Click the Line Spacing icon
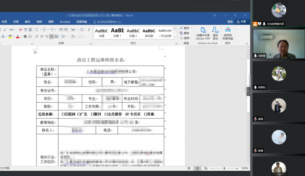Screen dimensions: 305x176 63,36
